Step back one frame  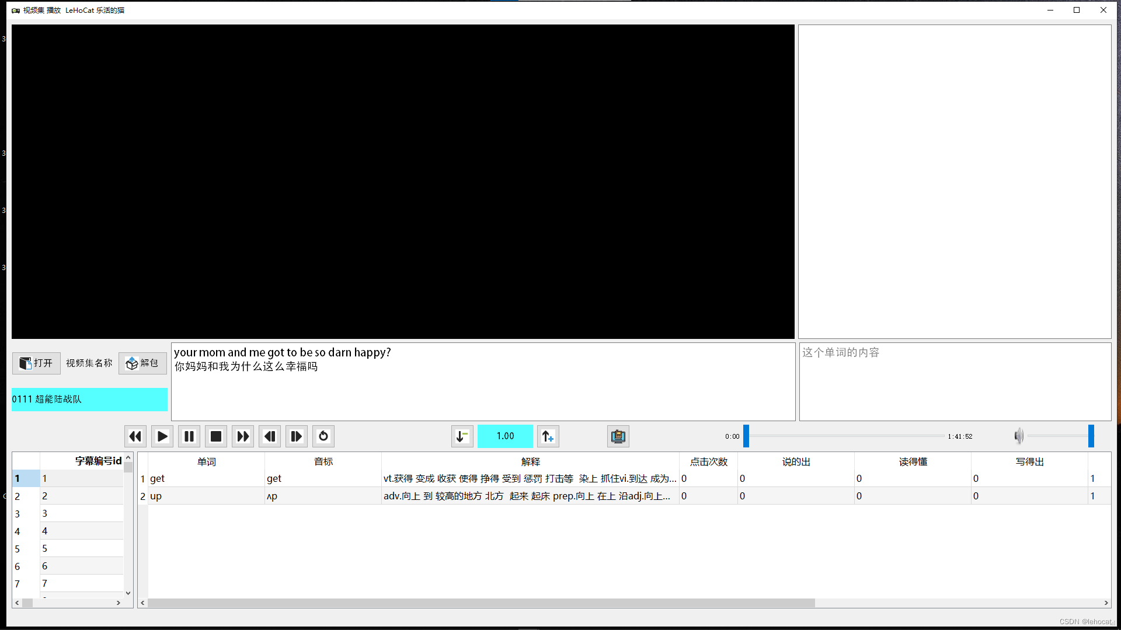pos(269,436)
